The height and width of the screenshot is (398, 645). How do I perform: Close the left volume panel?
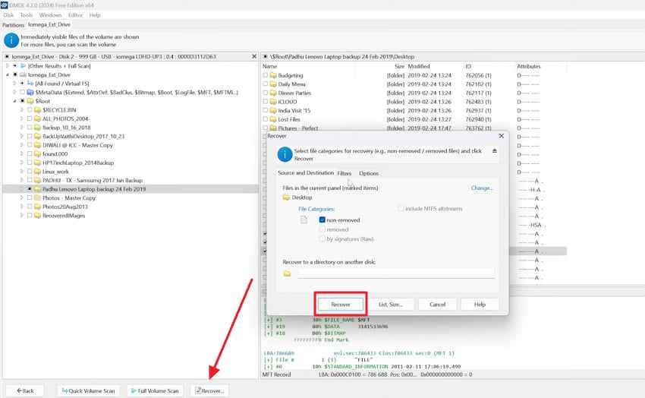[x=254, y=56]
